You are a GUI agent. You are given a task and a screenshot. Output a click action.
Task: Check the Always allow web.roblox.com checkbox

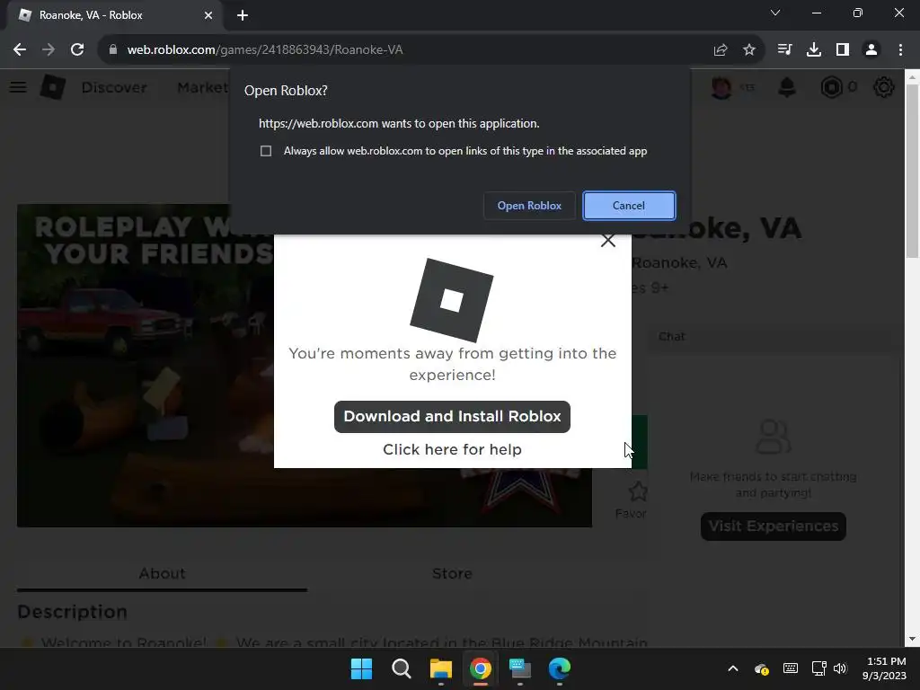pos(266,151)
